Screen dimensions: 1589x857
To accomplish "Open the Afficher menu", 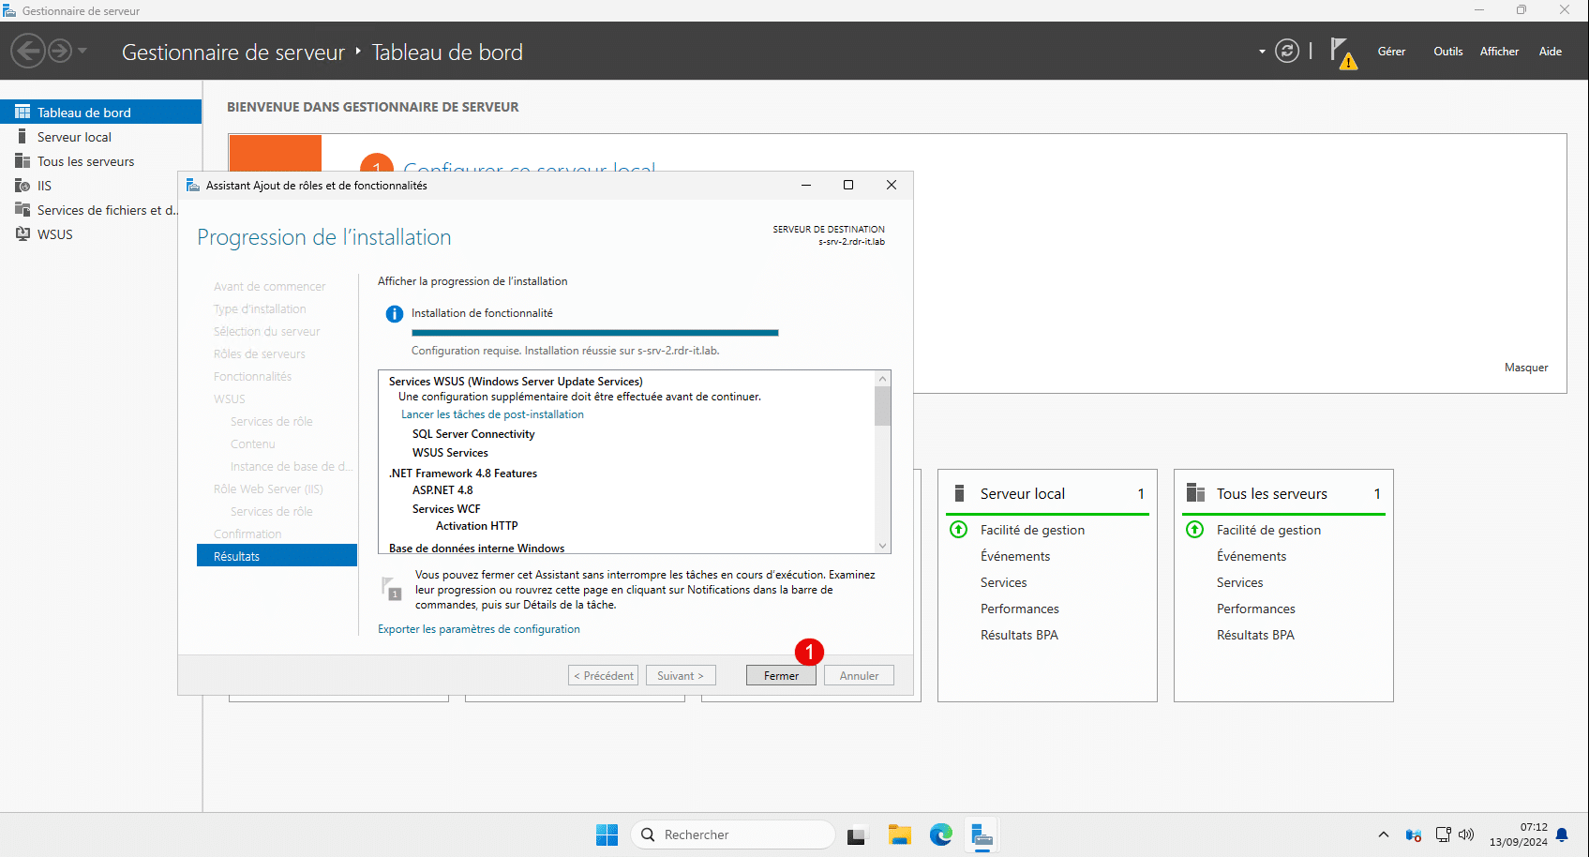I will click(x=1499, y=52).
